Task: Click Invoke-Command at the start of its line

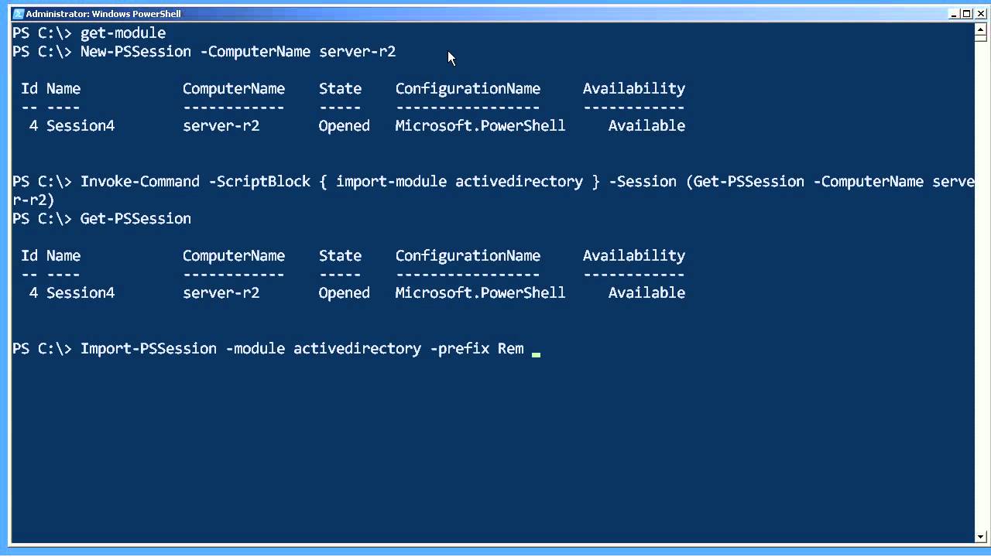Action: click(140, 181)
